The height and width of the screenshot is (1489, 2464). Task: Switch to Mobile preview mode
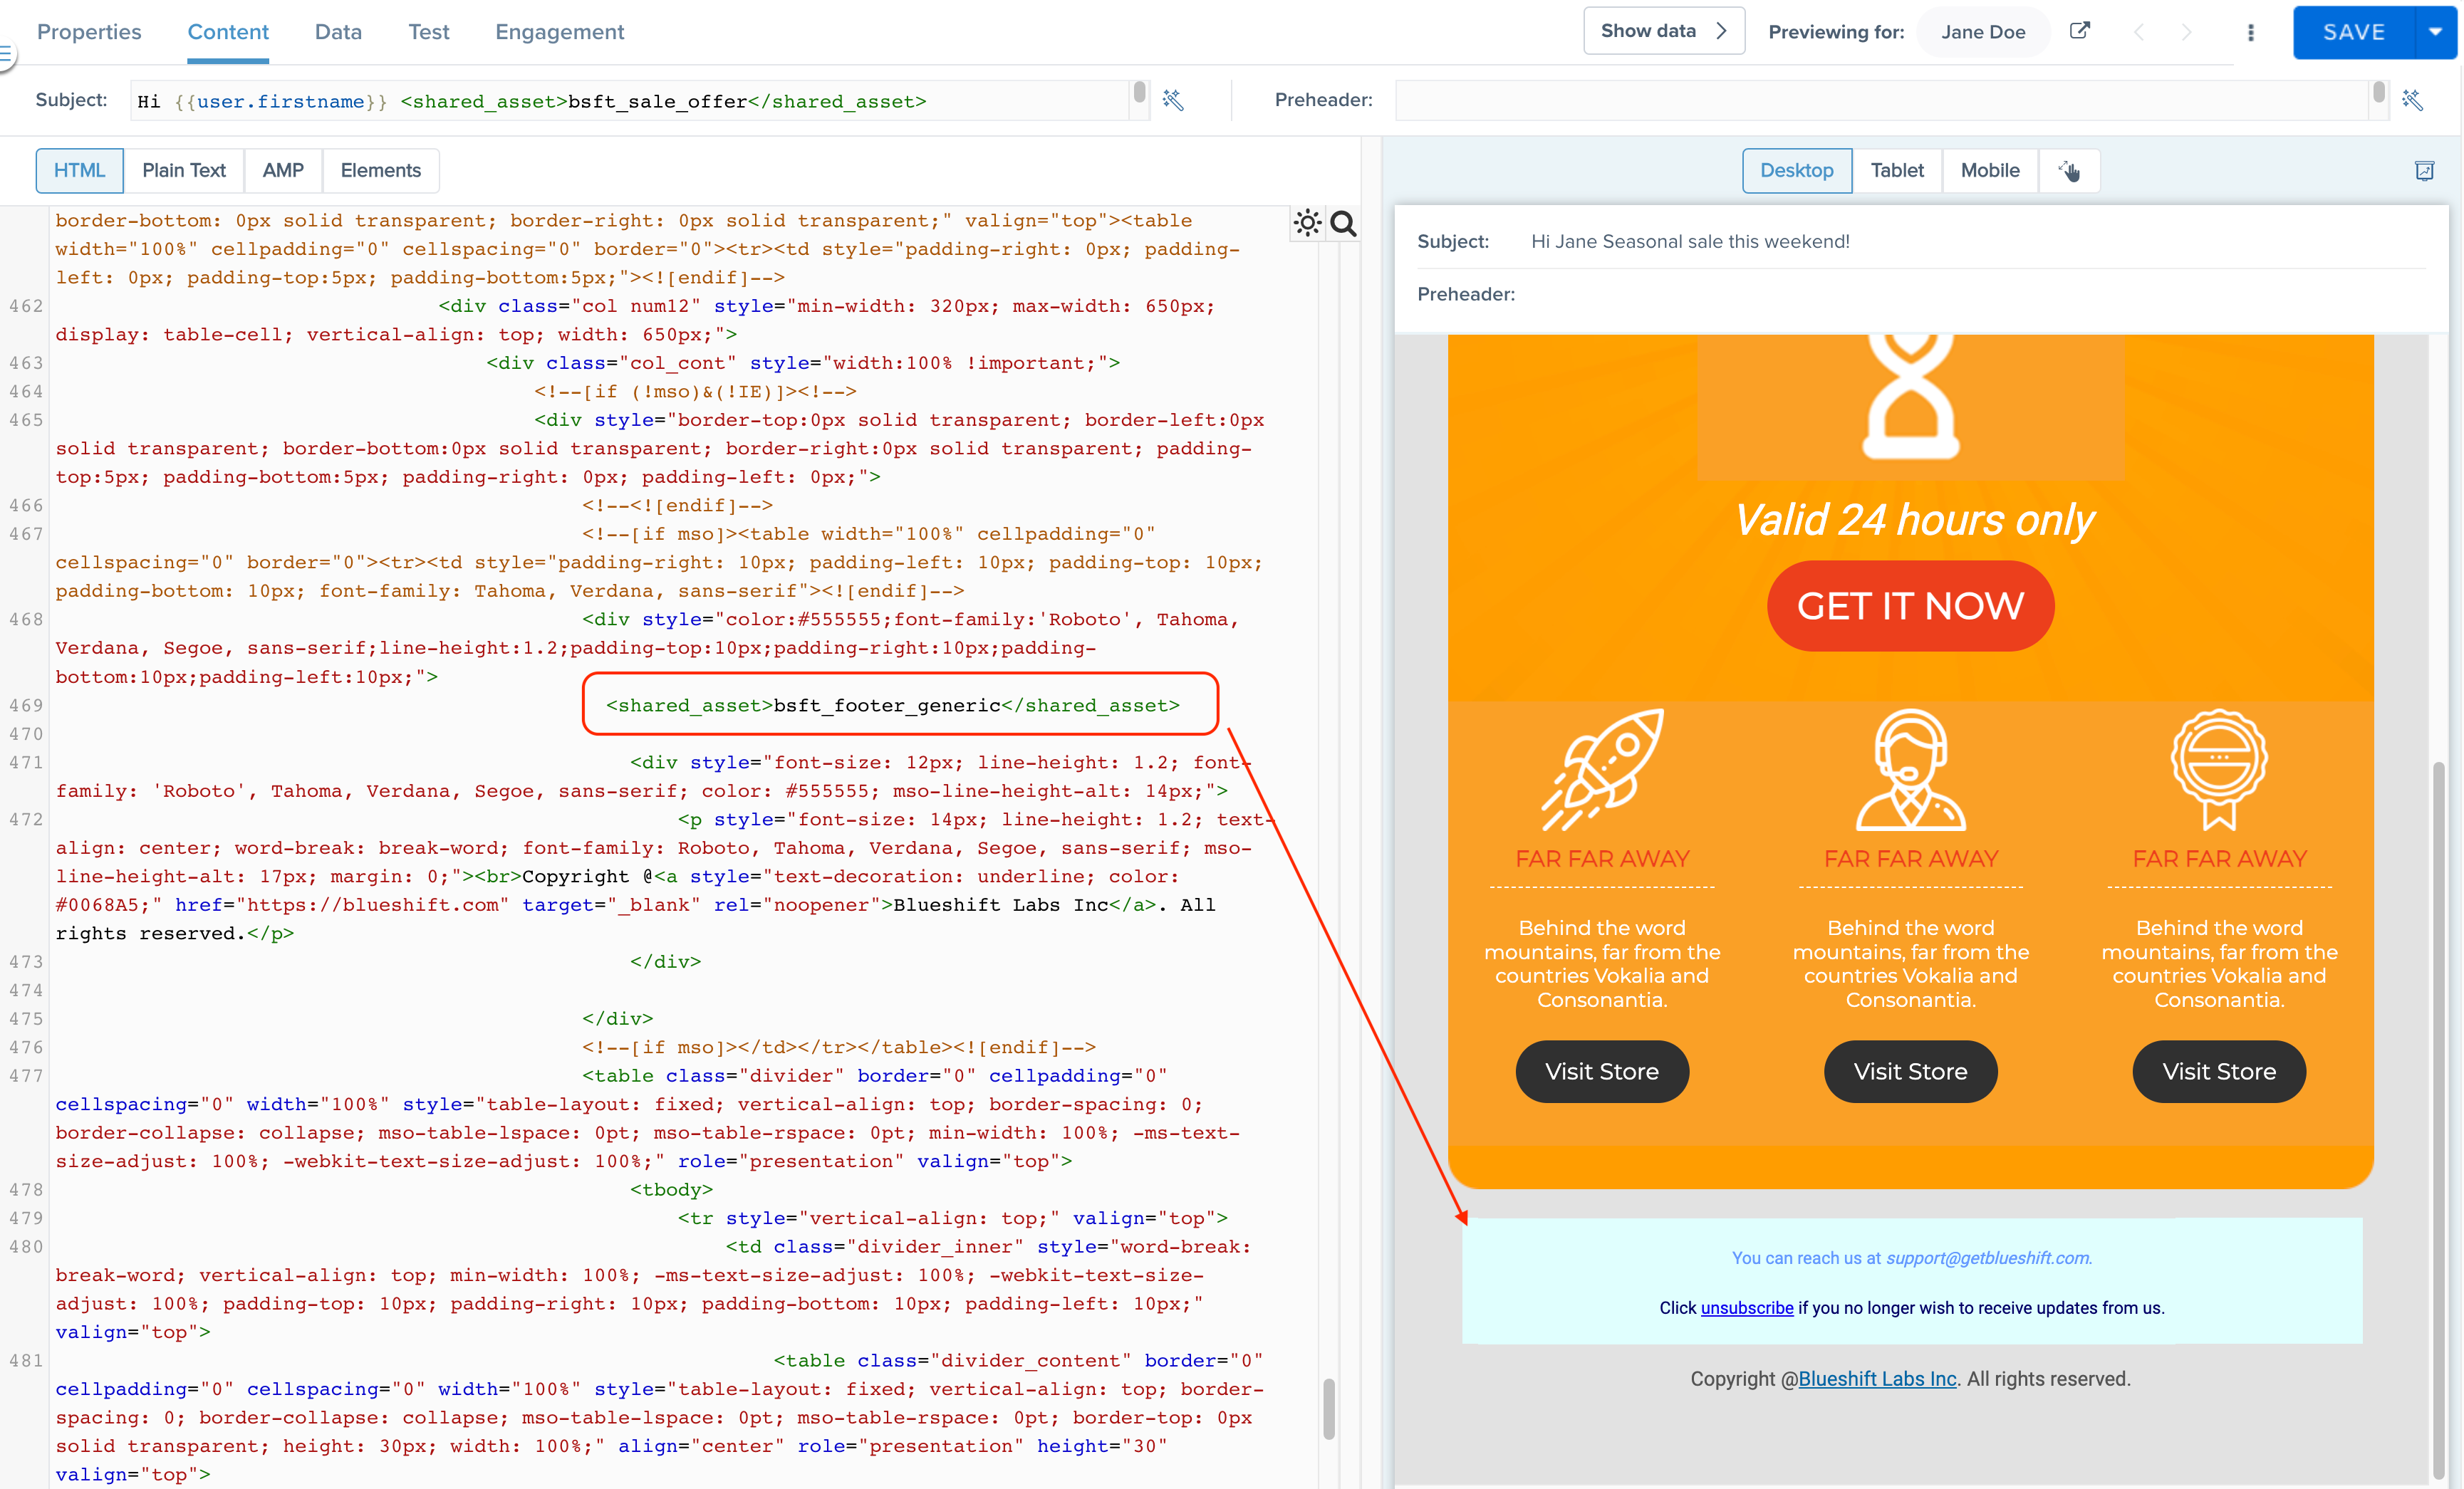(1990, 171)
